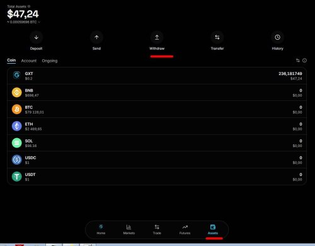315x246 pixels.
Task: Open the History clock icon
Action: pos(277,37)
